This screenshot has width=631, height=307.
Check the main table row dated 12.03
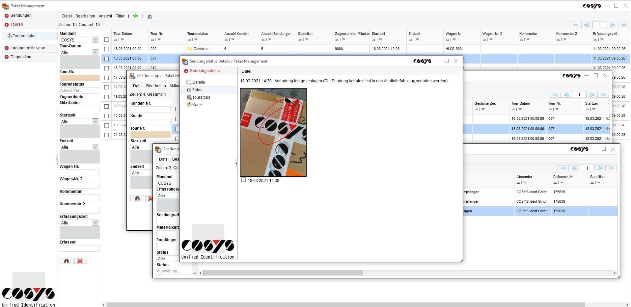[106, 87]
